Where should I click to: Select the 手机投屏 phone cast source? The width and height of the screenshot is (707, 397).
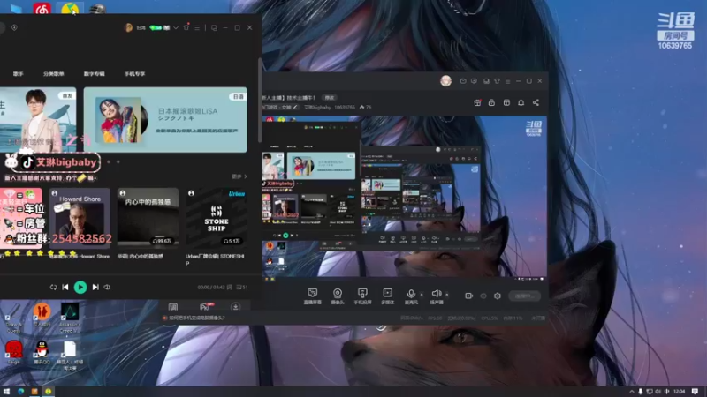362,296
